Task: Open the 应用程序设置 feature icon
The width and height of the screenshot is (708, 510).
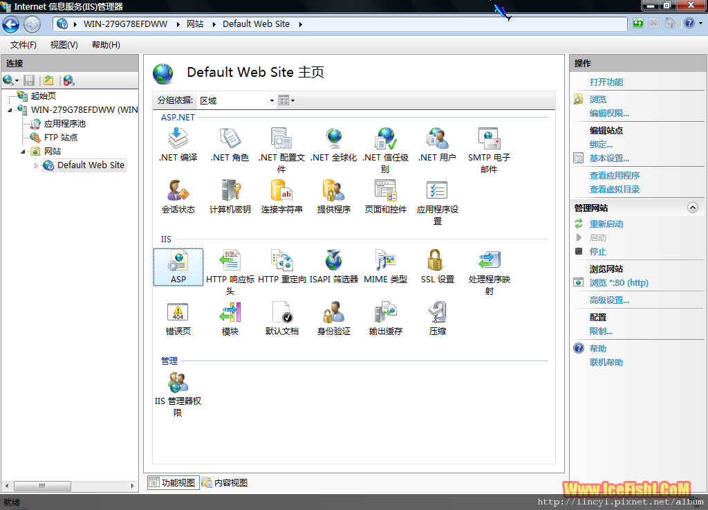Action: coord(437,190)
